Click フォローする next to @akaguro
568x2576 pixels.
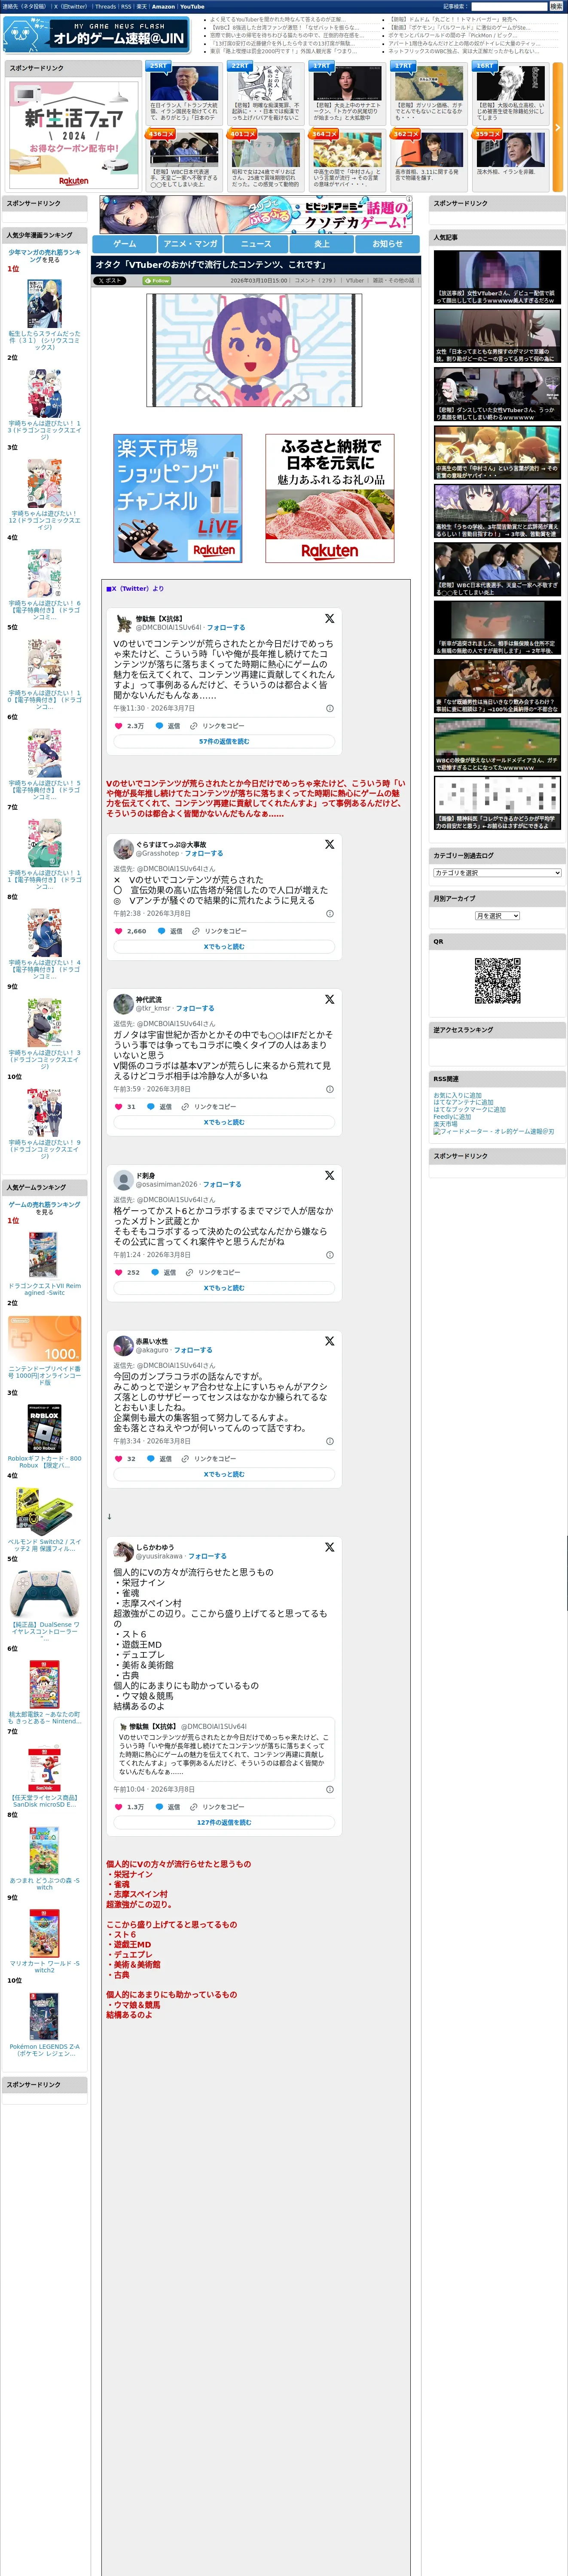[x=193, y=1349]
